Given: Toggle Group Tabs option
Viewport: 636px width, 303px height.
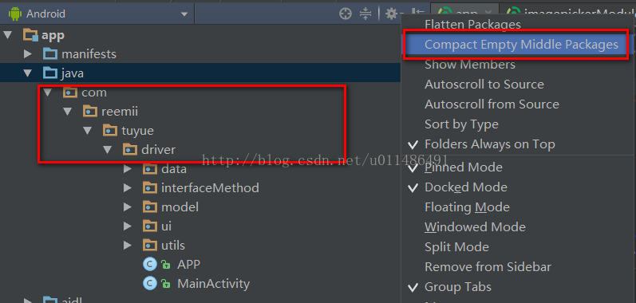Looking at the screenshot, I should [519, 287].
